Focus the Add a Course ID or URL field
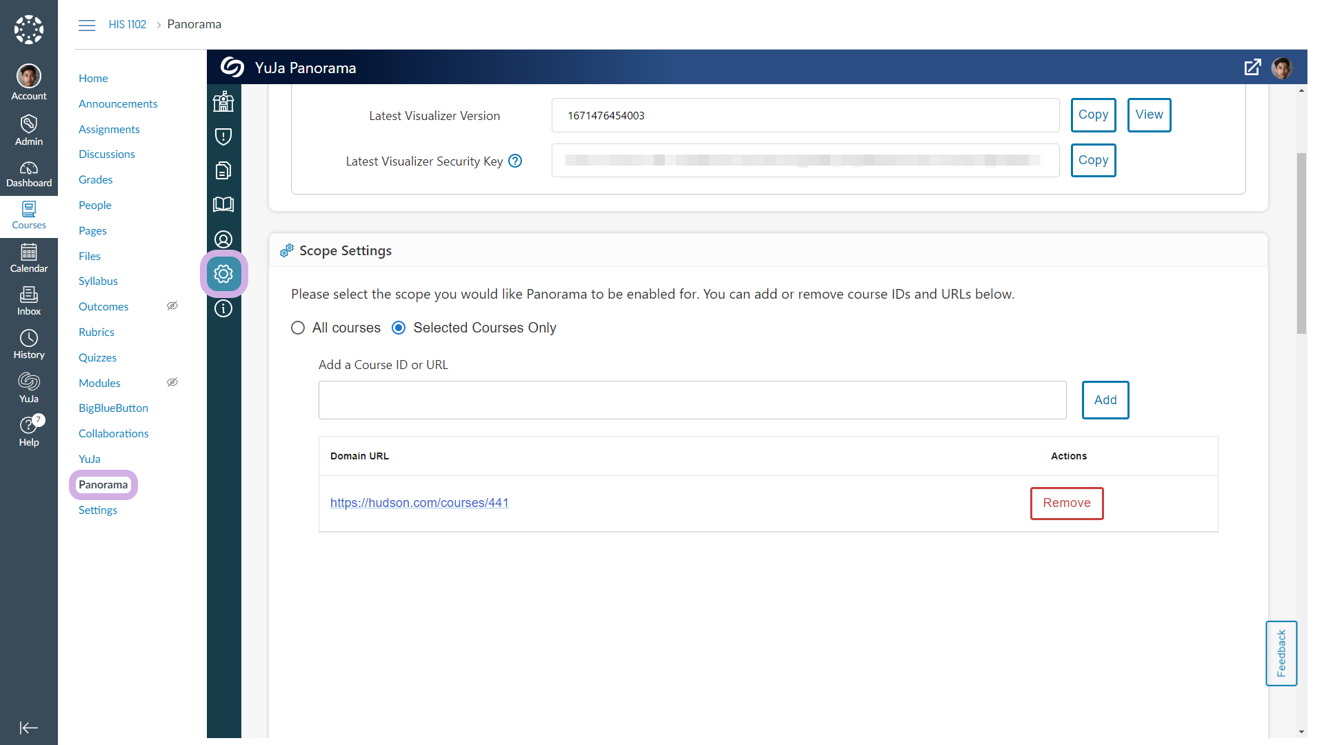 pyautogui.click(x=692, y=400)
